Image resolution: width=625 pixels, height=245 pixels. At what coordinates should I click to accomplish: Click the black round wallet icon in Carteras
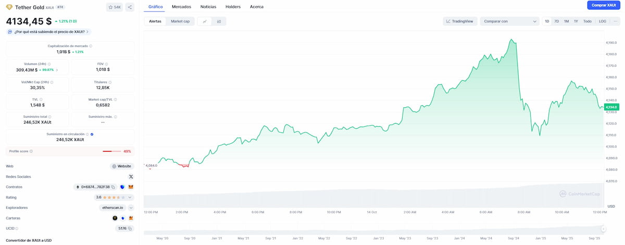click(115, 218)
